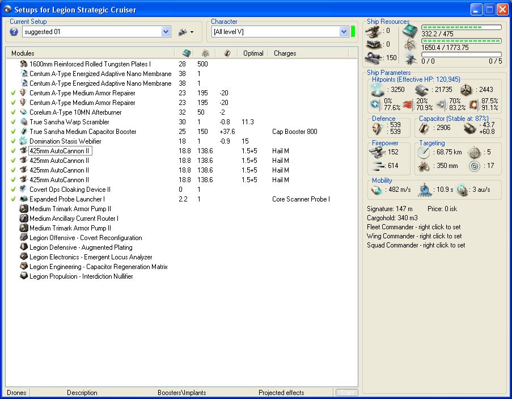Click Fleet Commander - right click to set
The image size is (512, 399).
point(414,227)
